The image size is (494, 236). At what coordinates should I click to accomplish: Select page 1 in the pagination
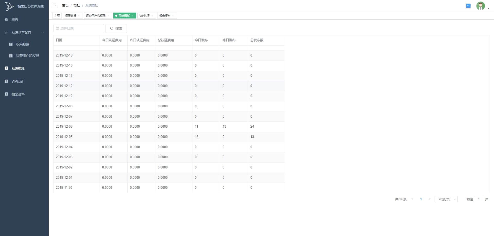421,199
